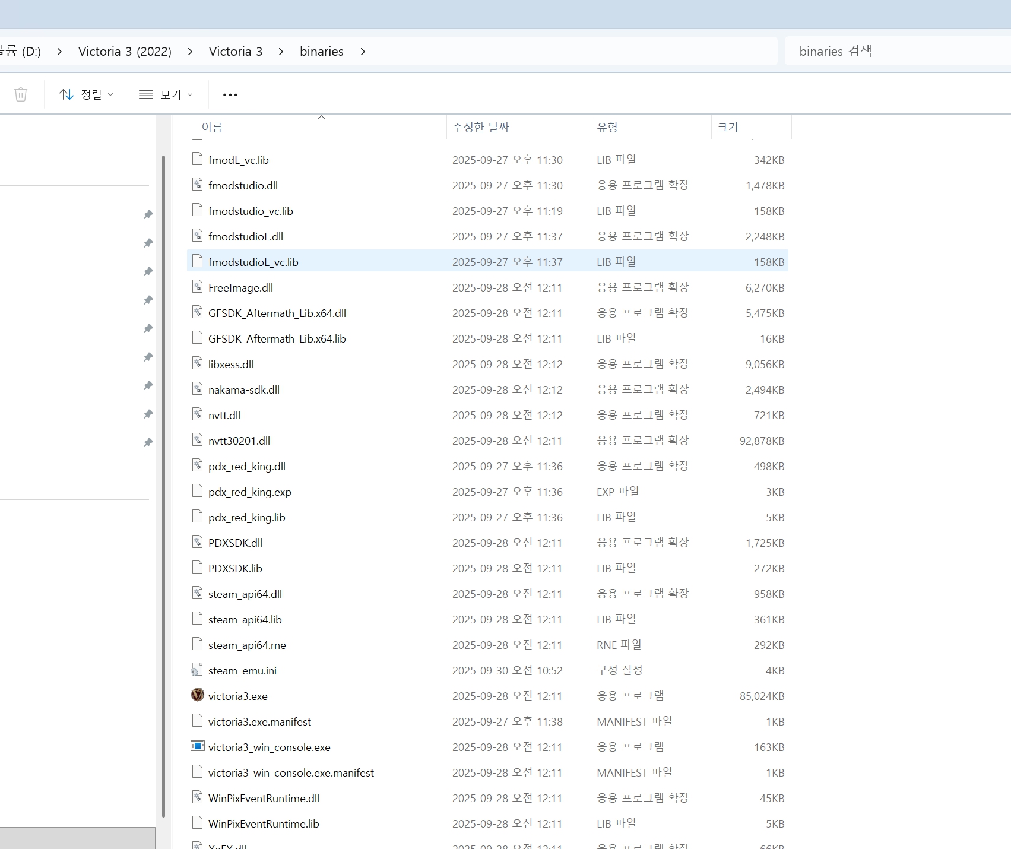Screen dimensions: 1011x849
Task: Click type text RNE 파일
Action: 619,645
